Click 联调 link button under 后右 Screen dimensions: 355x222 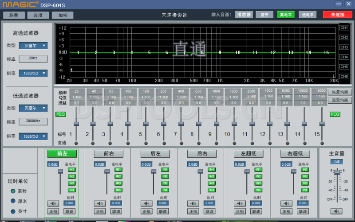209,212
